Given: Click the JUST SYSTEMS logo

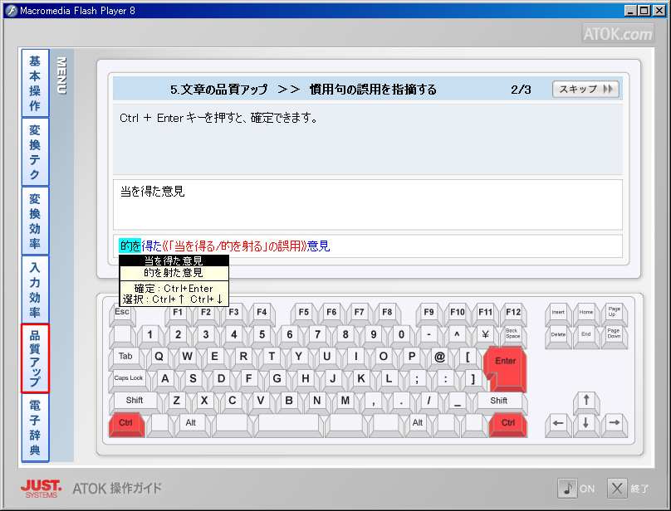Looking at the screenshot, I should click(41, 489).
